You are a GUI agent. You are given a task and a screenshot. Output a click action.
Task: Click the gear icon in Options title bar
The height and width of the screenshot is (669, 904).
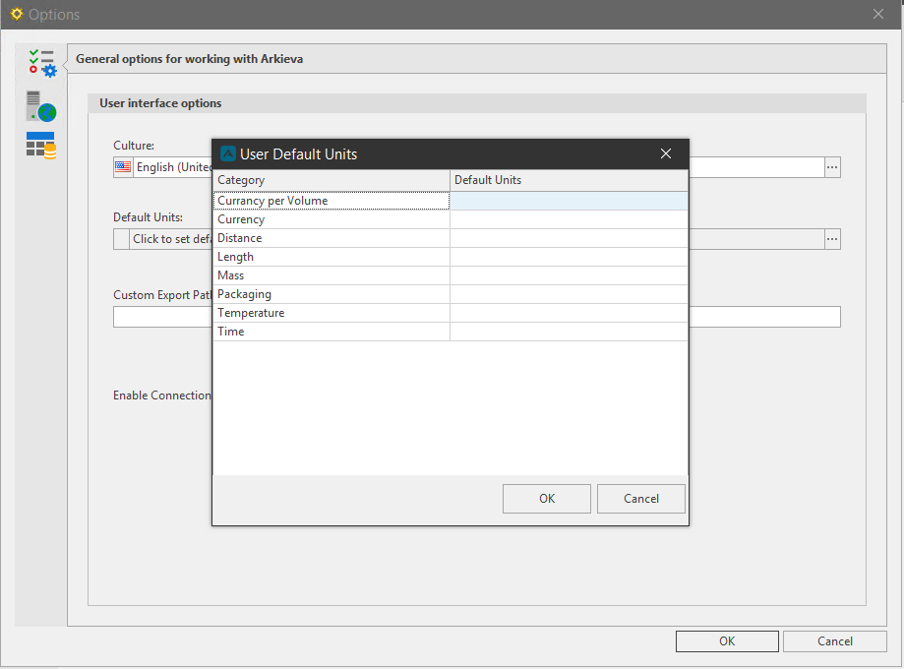(17, 14)
